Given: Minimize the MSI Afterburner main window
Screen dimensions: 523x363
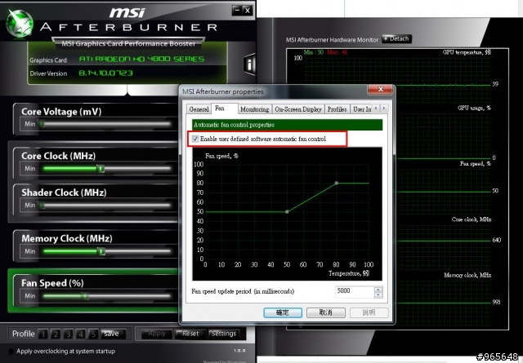Looking at the screenshot, I should click(x=237, y=10).
